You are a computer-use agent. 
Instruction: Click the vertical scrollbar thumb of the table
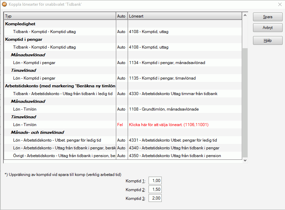coord(245,102)
